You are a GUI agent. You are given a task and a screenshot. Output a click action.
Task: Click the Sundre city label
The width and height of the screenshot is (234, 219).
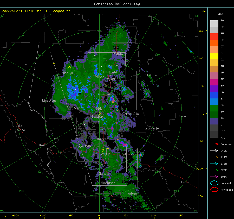pyautogui.click(x=79, y=108)
